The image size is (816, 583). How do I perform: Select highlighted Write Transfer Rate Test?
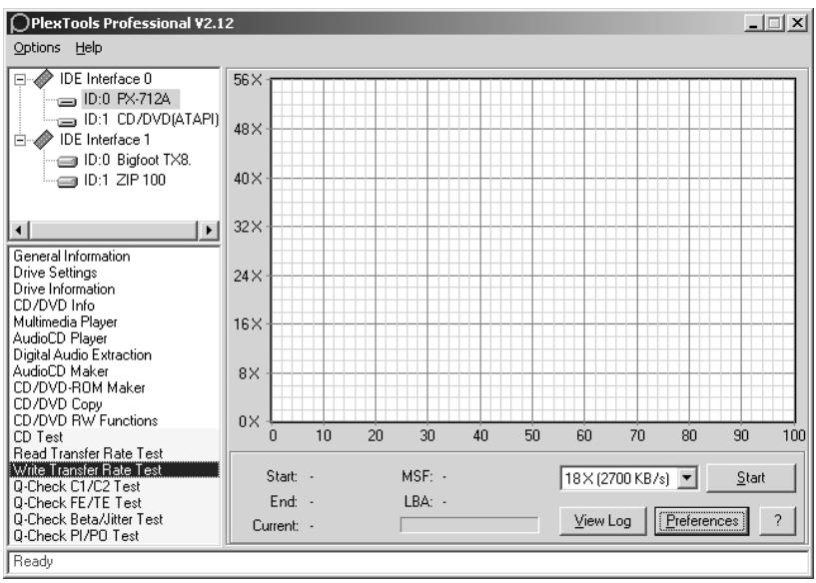[114, 469]
